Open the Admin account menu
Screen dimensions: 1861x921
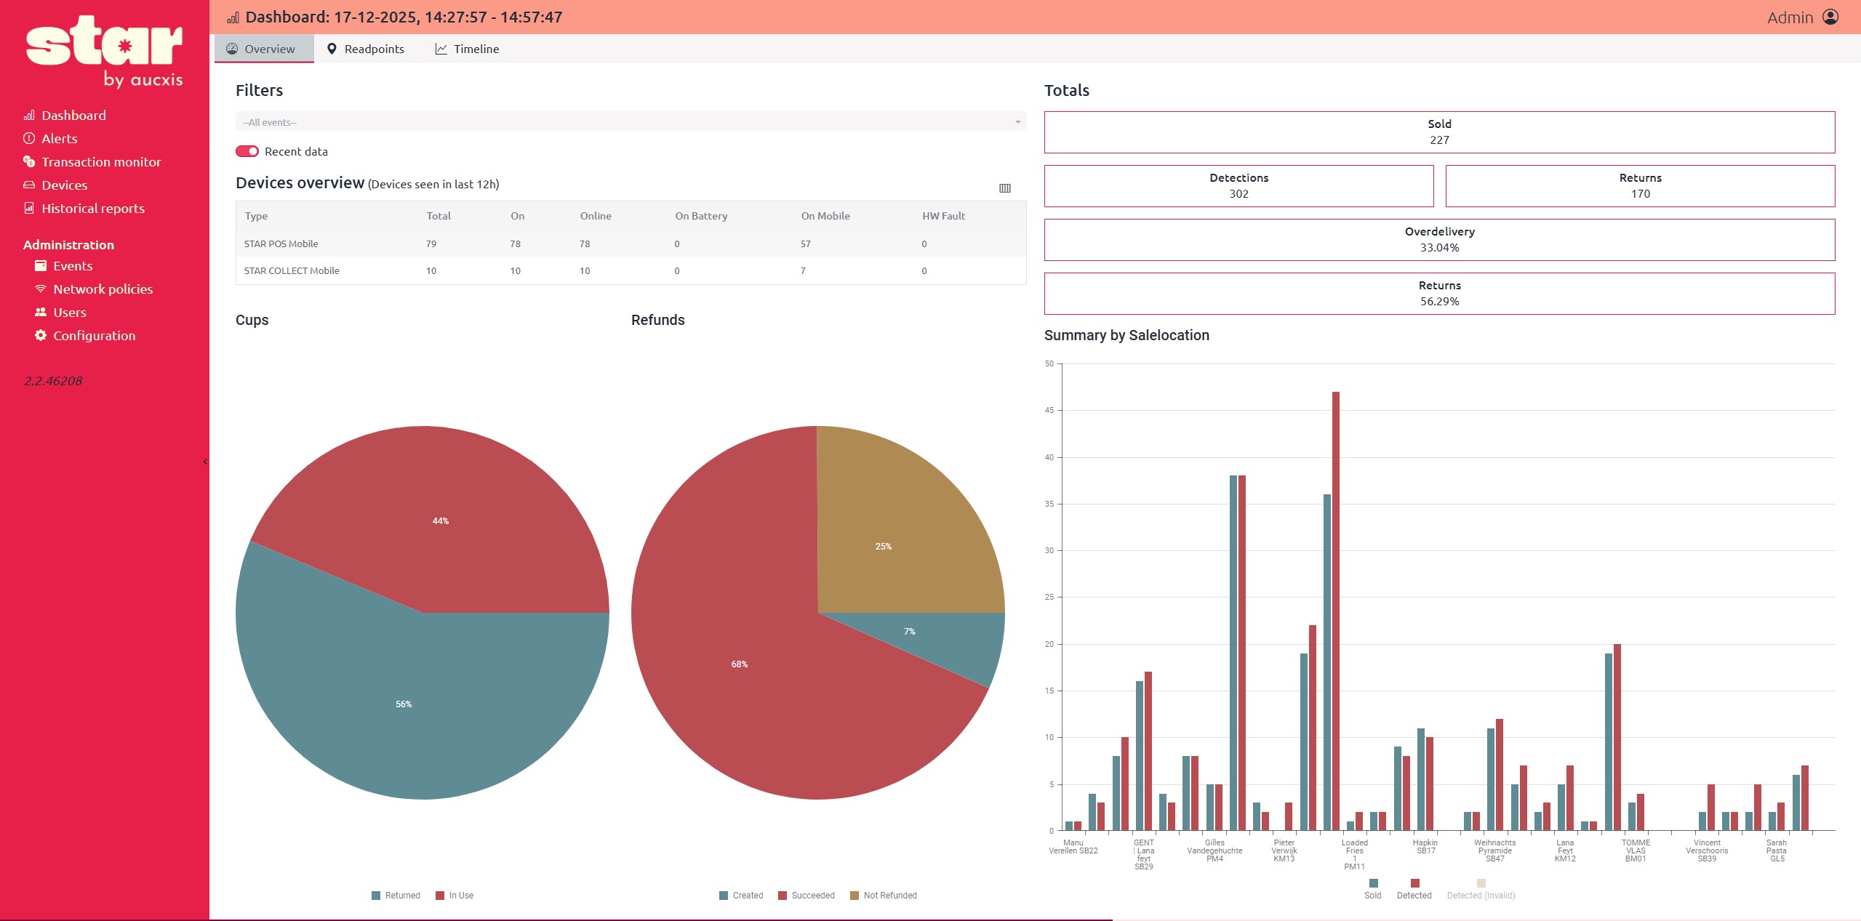point(1803,17)
